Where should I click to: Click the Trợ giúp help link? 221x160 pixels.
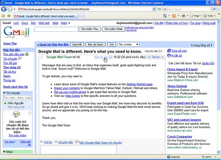click(195, 23)
